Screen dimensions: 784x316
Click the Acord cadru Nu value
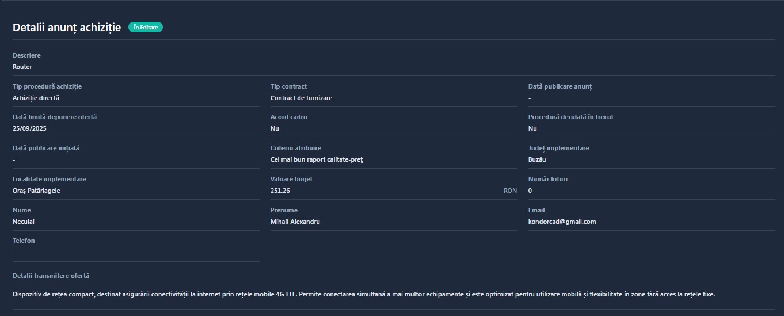tap(275, 128)
